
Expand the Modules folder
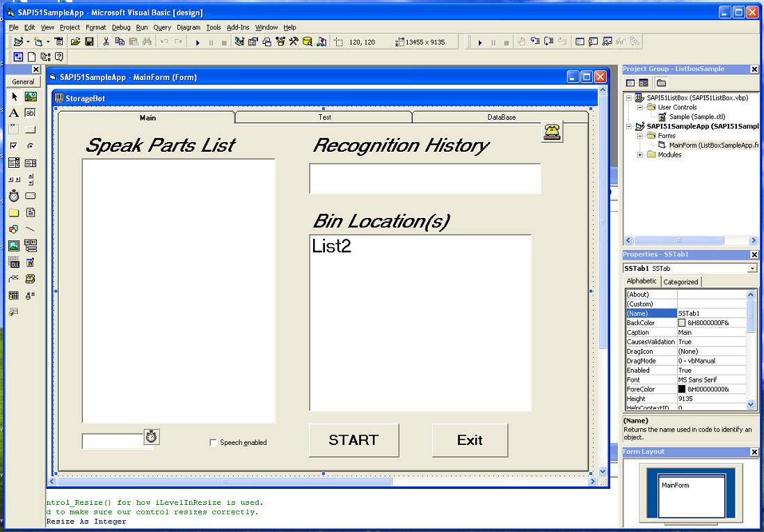point(640,155)
